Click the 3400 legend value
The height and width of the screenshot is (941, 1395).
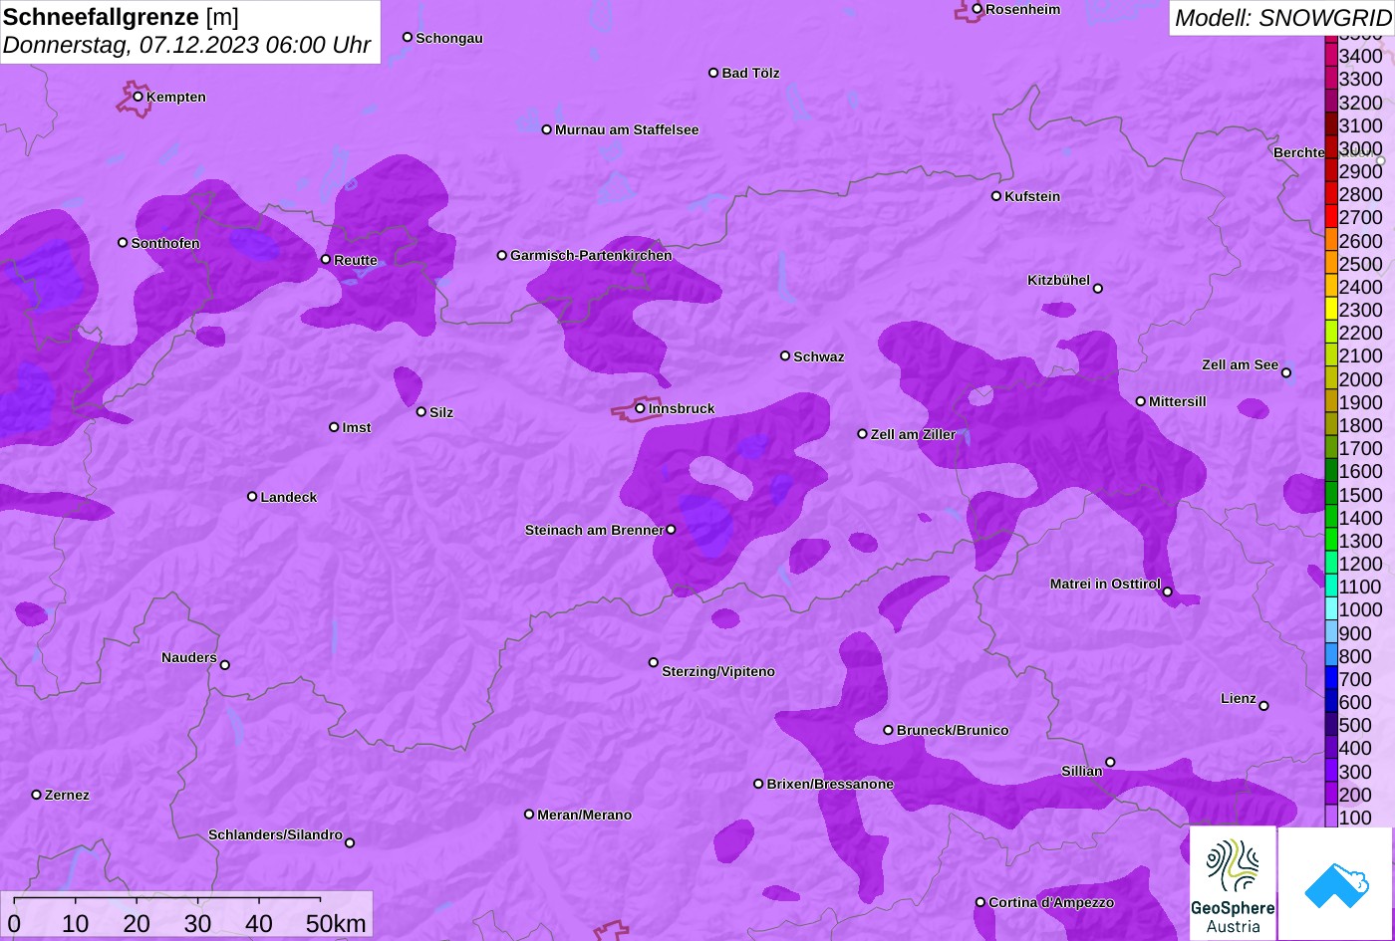pyautogui.click(x=1360, y=56)
